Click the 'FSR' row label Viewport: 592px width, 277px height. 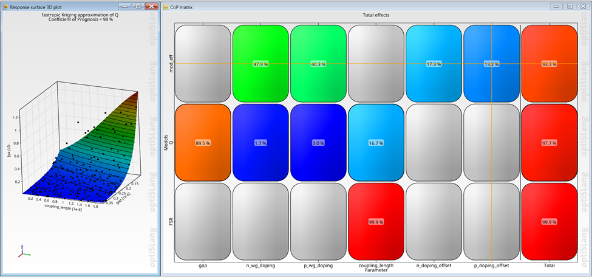[x=171, y=222]
